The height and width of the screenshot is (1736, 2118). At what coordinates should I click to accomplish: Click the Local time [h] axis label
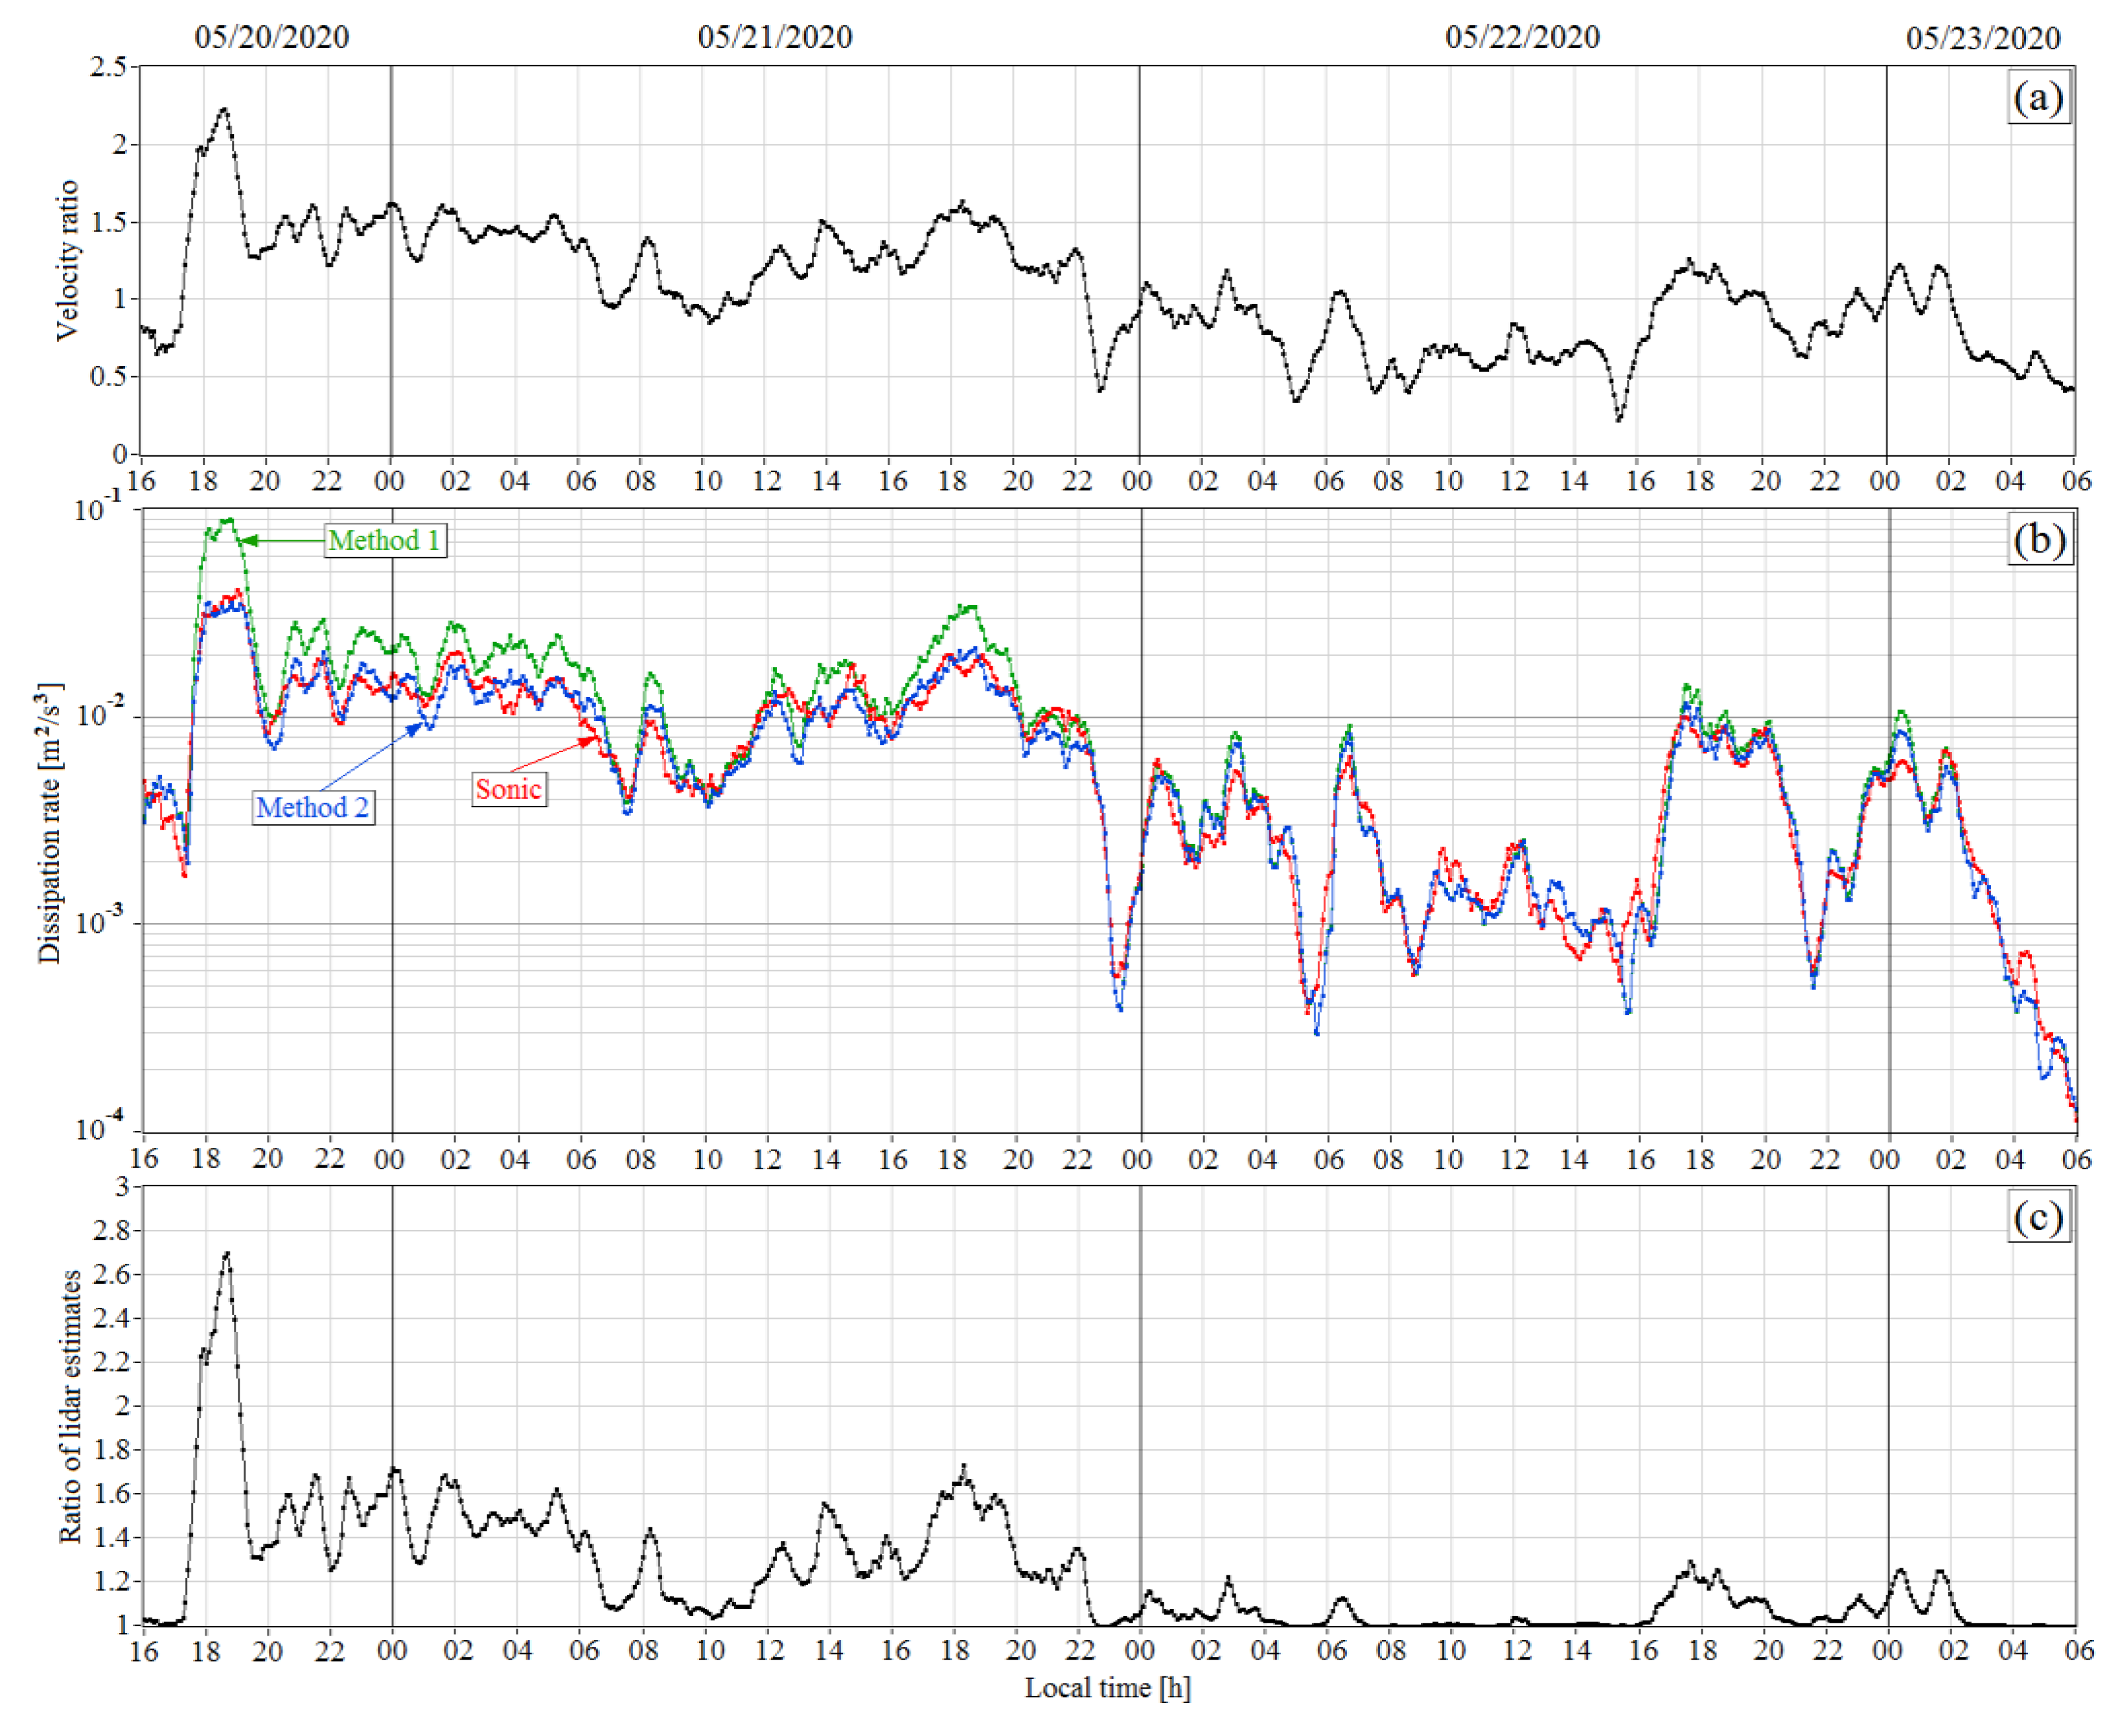(x=1107, y=1688)
